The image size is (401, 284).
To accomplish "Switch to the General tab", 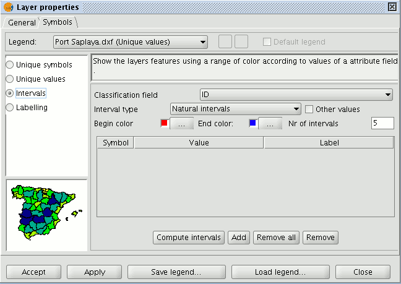I will pyautogui.click(x=22, y=22).
